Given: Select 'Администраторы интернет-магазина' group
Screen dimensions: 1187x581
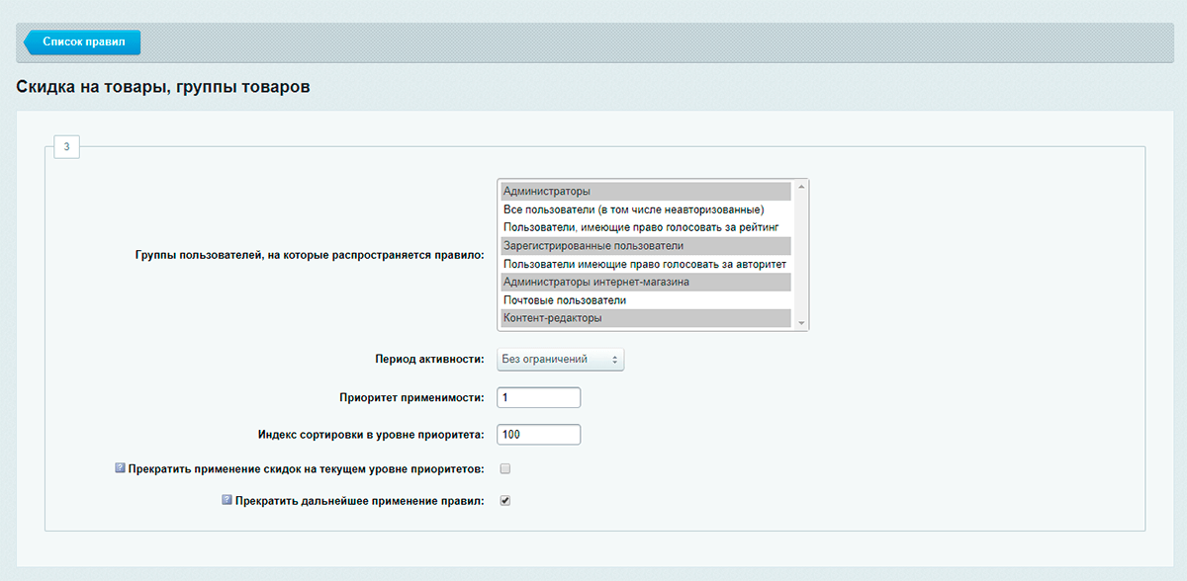Looking at the screenshot, I should click(645, 283).
